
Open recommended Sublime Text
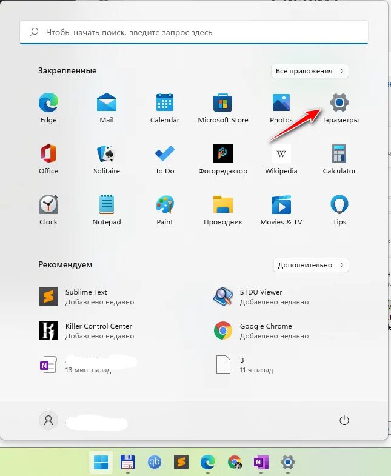point(87,297)
